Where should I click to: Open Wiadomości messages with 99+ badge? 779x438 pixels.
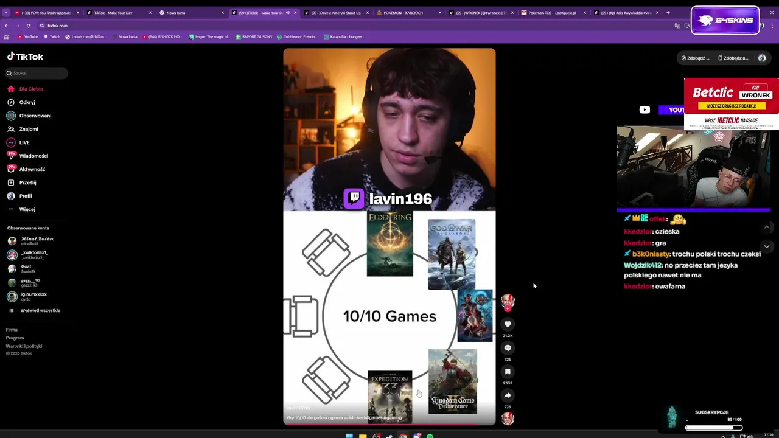(27, 156)
